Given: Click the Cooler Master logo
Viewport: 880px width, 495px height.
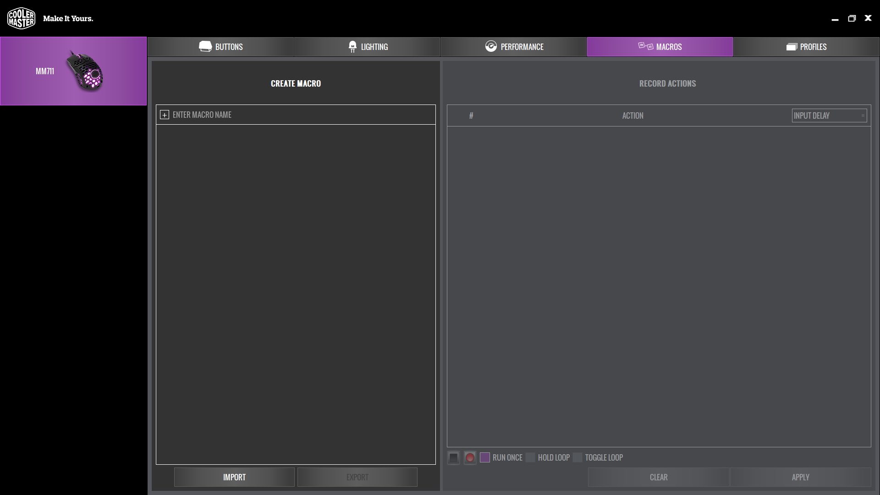Looking at the screenshot, I should tap(21, 18).
